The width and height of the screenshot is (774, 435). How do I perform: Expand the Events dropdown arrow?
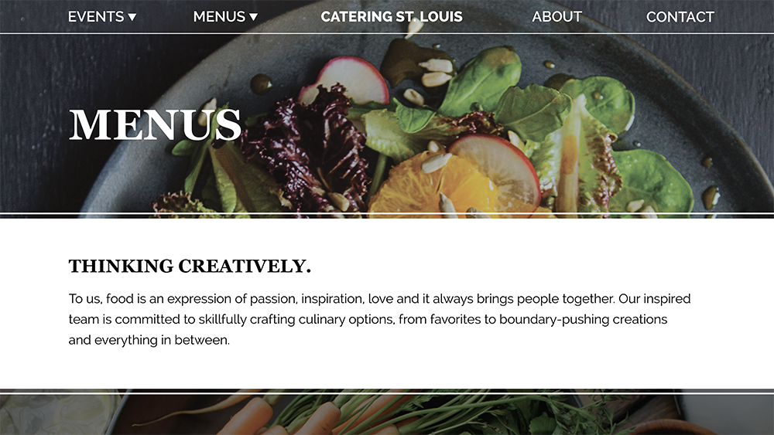click(132, 17)
